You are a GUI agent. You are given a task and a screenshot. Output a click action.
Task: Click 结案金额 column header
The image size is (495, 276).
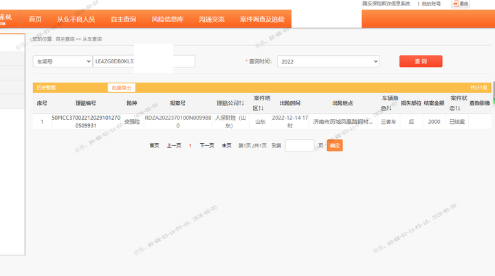point(434,103)
